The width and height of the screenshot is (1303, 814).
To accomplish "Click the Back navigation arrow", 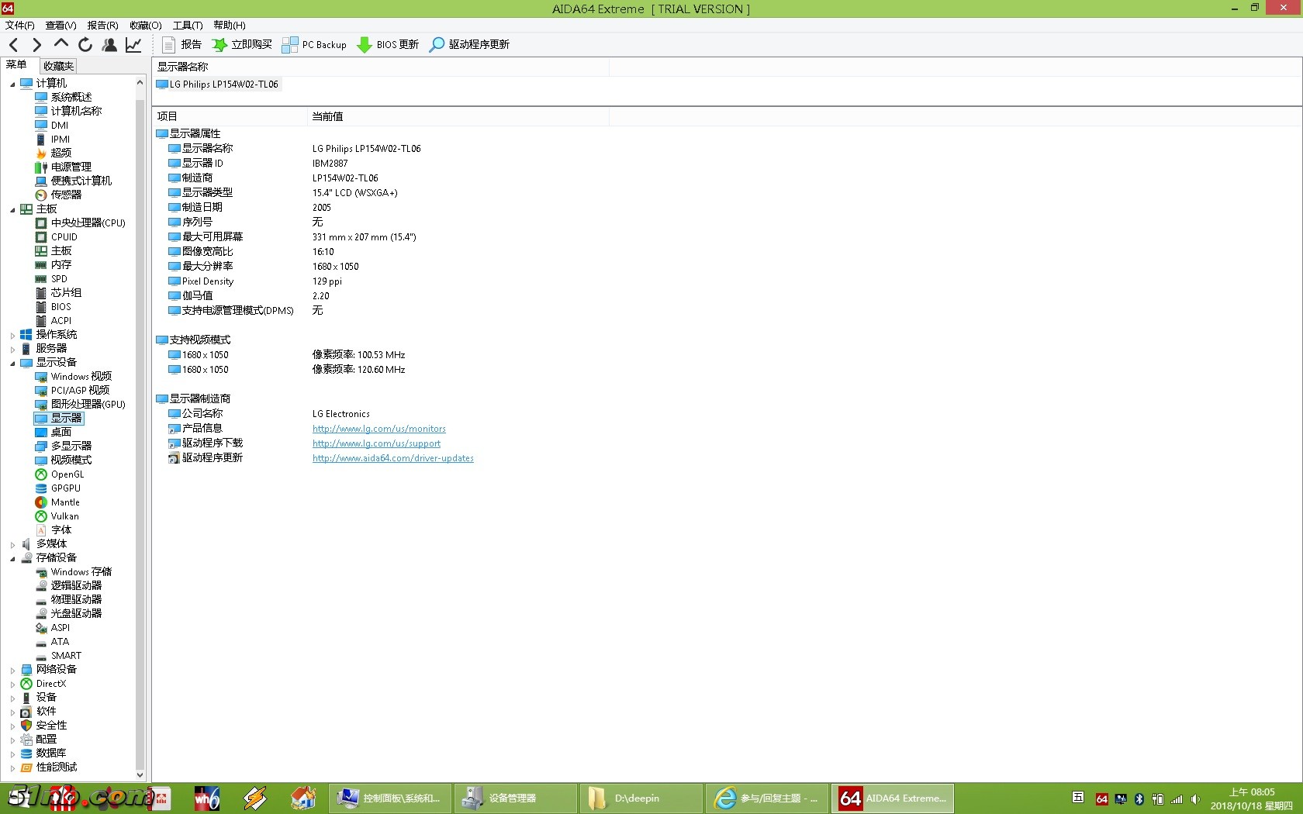I will (13, 45).
